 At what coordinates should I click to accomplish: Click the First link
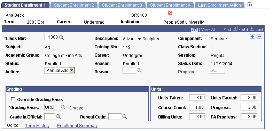point(227,30)
